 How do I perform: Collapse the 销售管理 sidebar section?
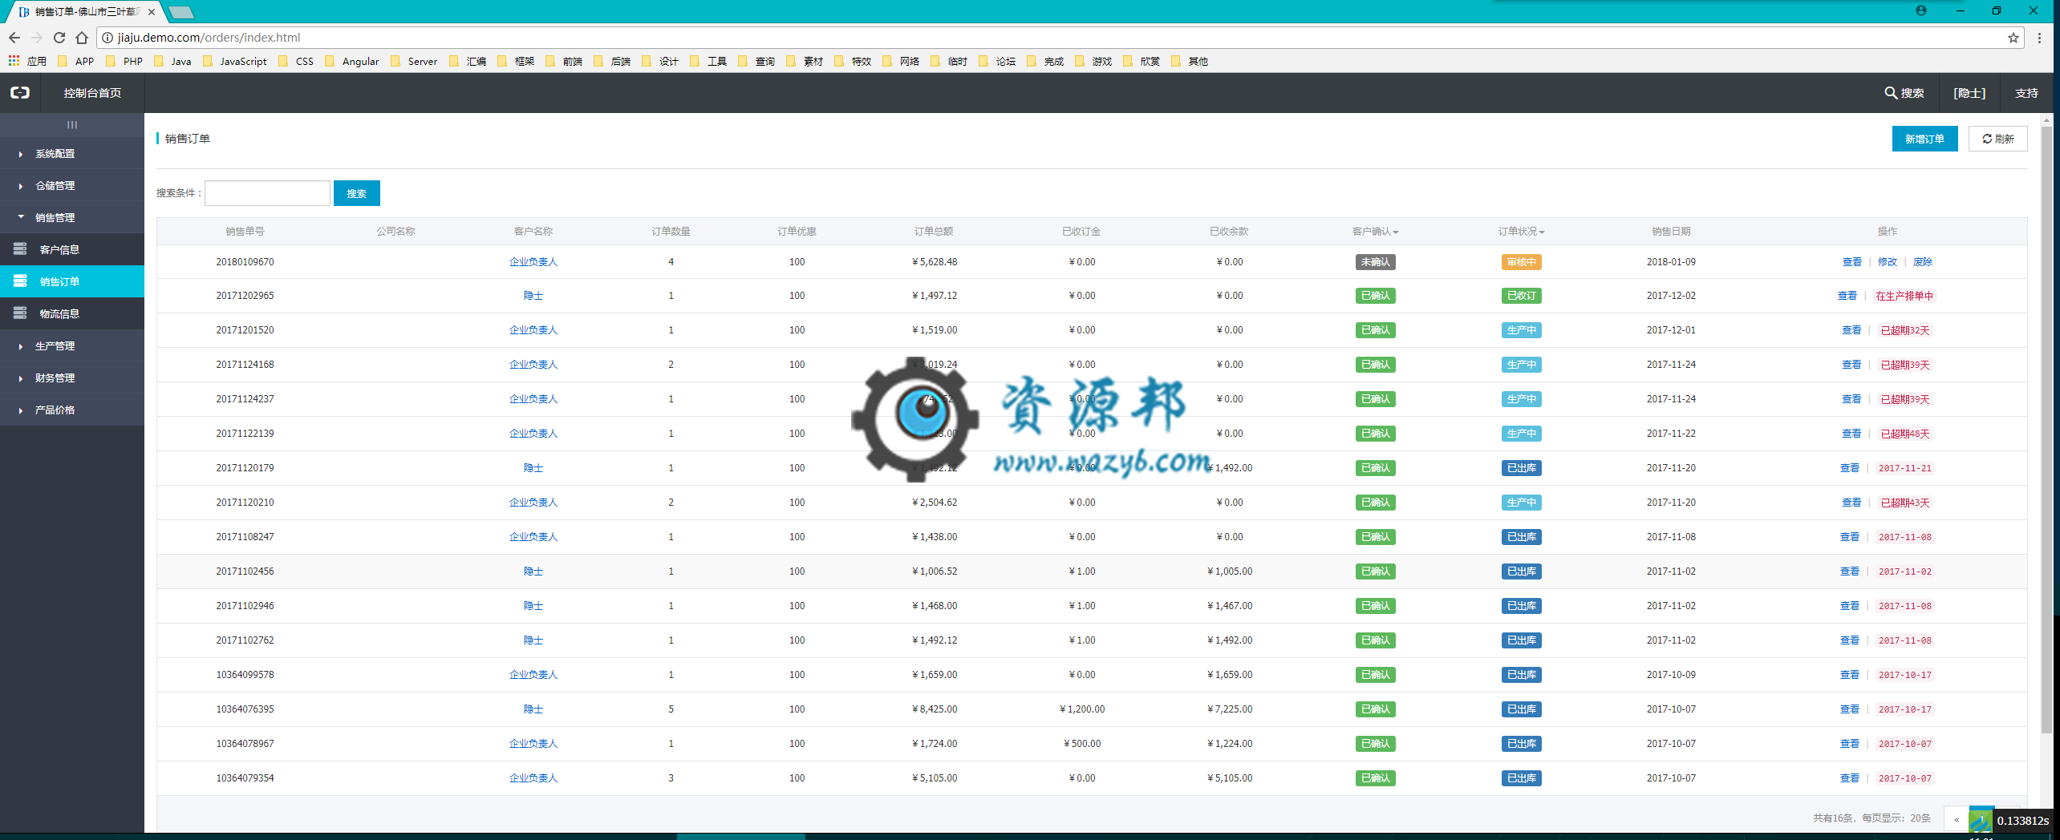72,217
